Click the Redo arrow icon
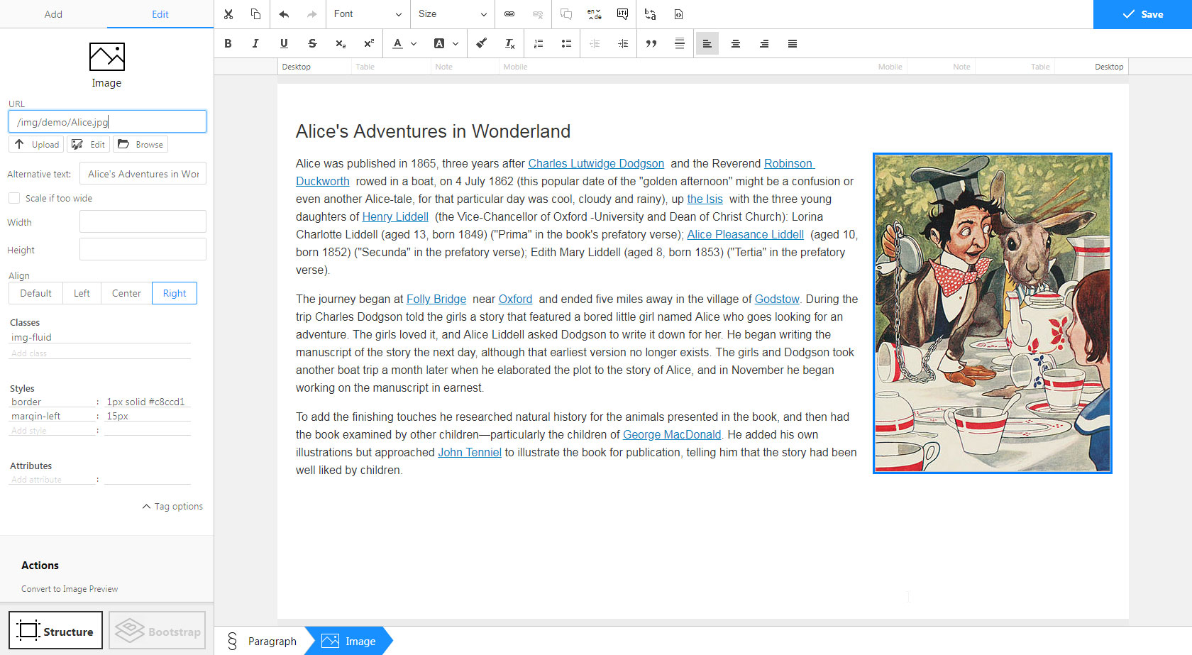1192x655 pixels. click(311, 14)
